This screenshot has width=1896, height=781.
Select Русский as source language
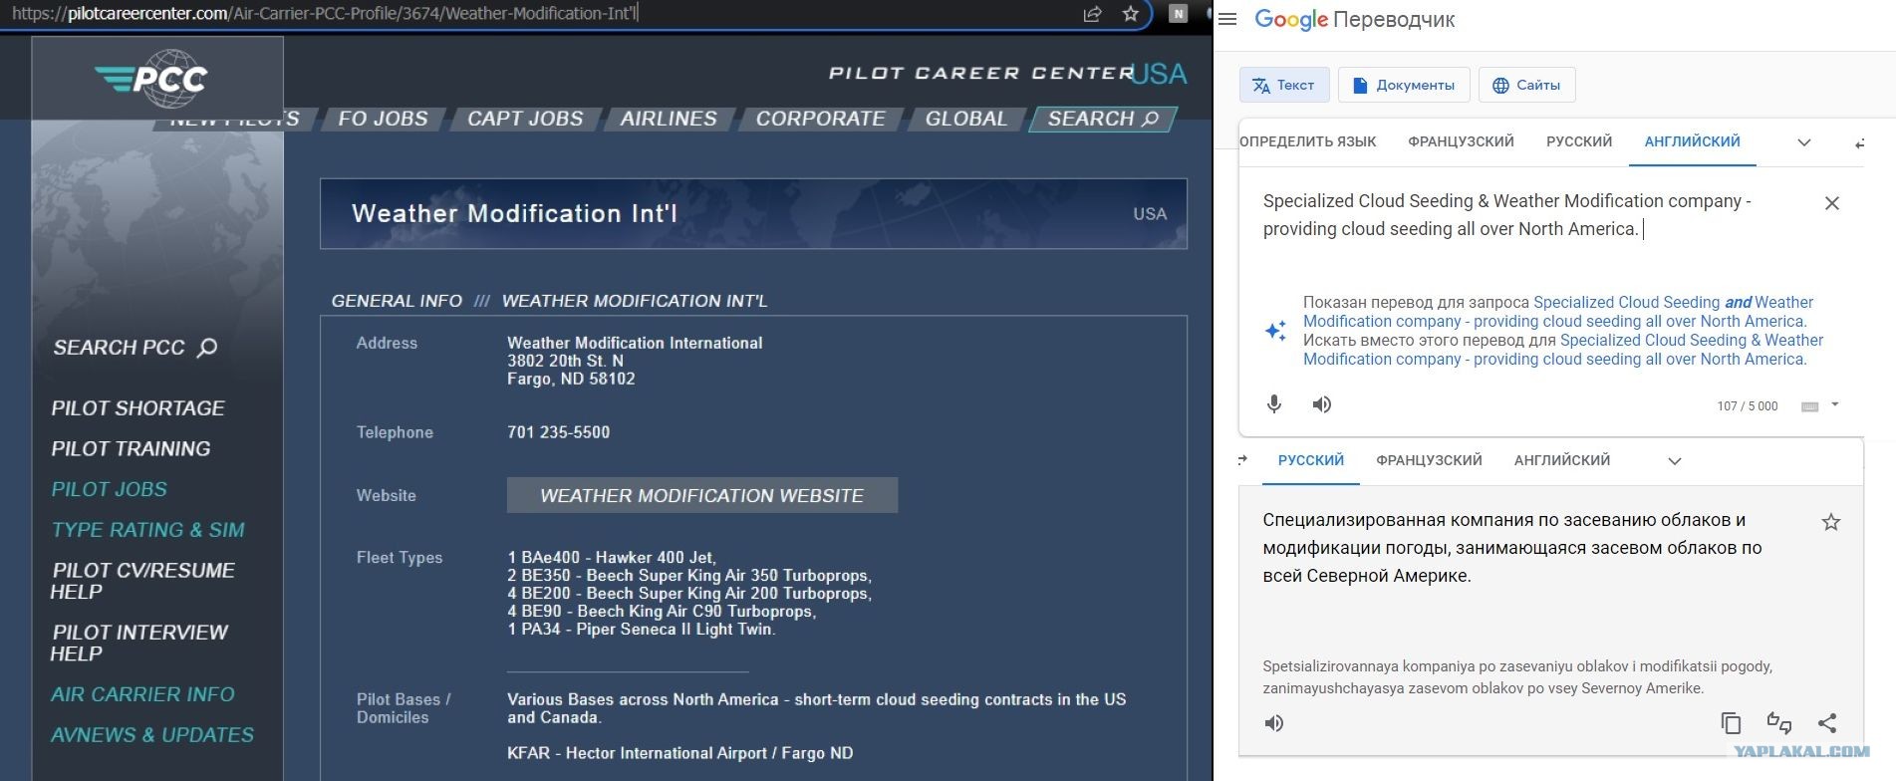pos(1579,141)
